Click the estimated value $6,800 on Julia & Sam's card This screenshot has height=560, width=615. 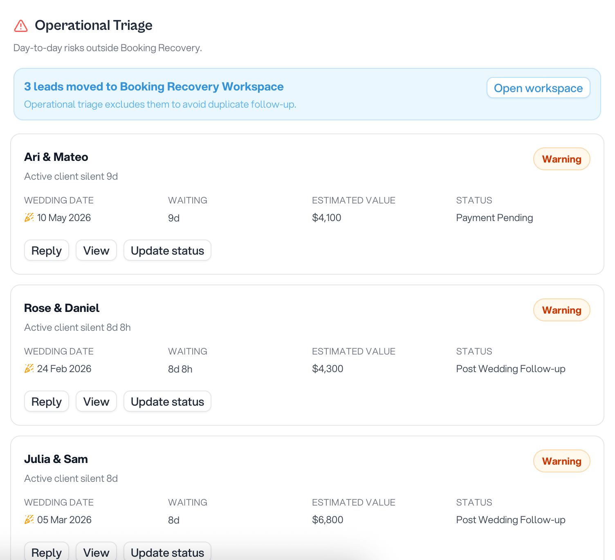point(328,519)
